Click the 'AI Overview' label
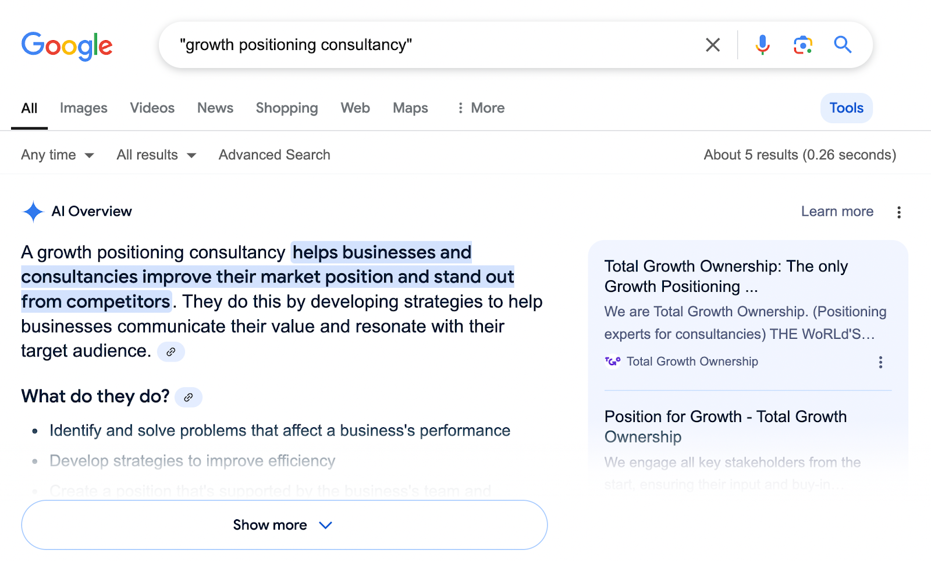 tap(92, 212)
